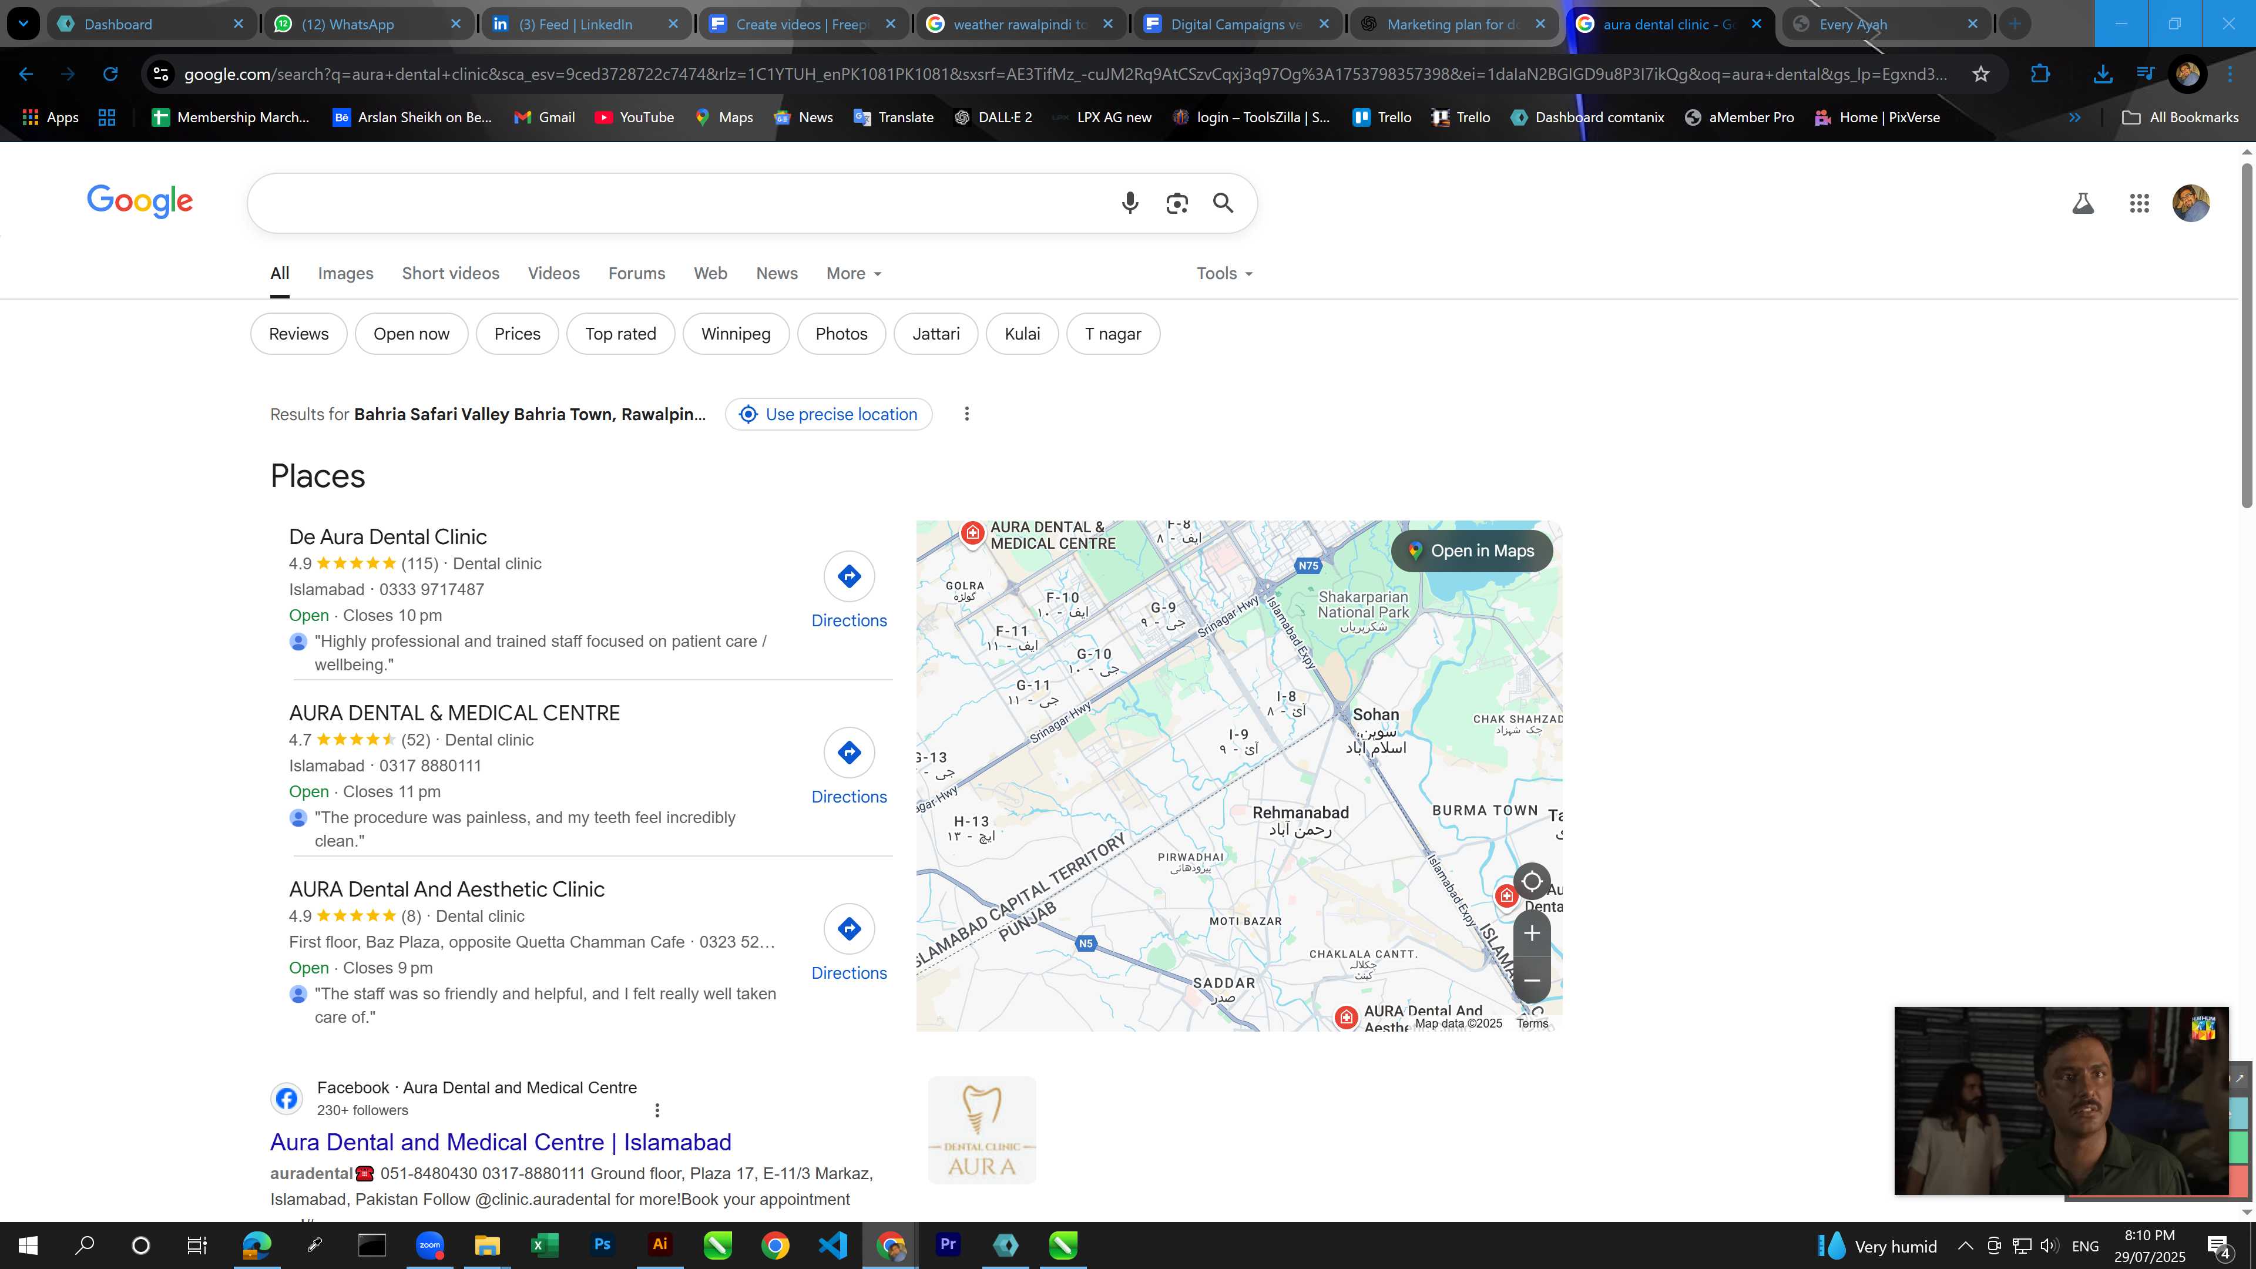Open Search Labs flask icon
Viewport: 2256px width, 1269px height.
[x=2083, y=203]
